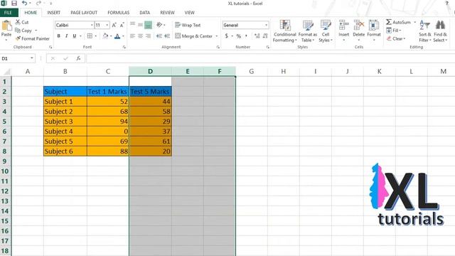Click the Select All corner triangle
The height and width of the screenshot is (256, 455).
pyautogui.click(x=6, y=71)
